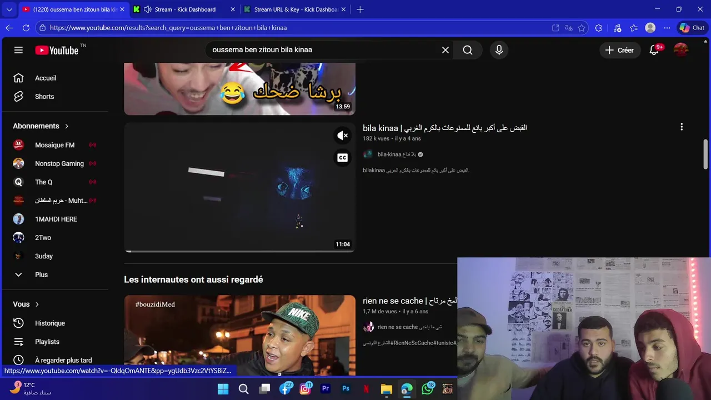711x400 pixels.
Task: Open Photoshop from the taskbar
Action: tap(346, 389)
